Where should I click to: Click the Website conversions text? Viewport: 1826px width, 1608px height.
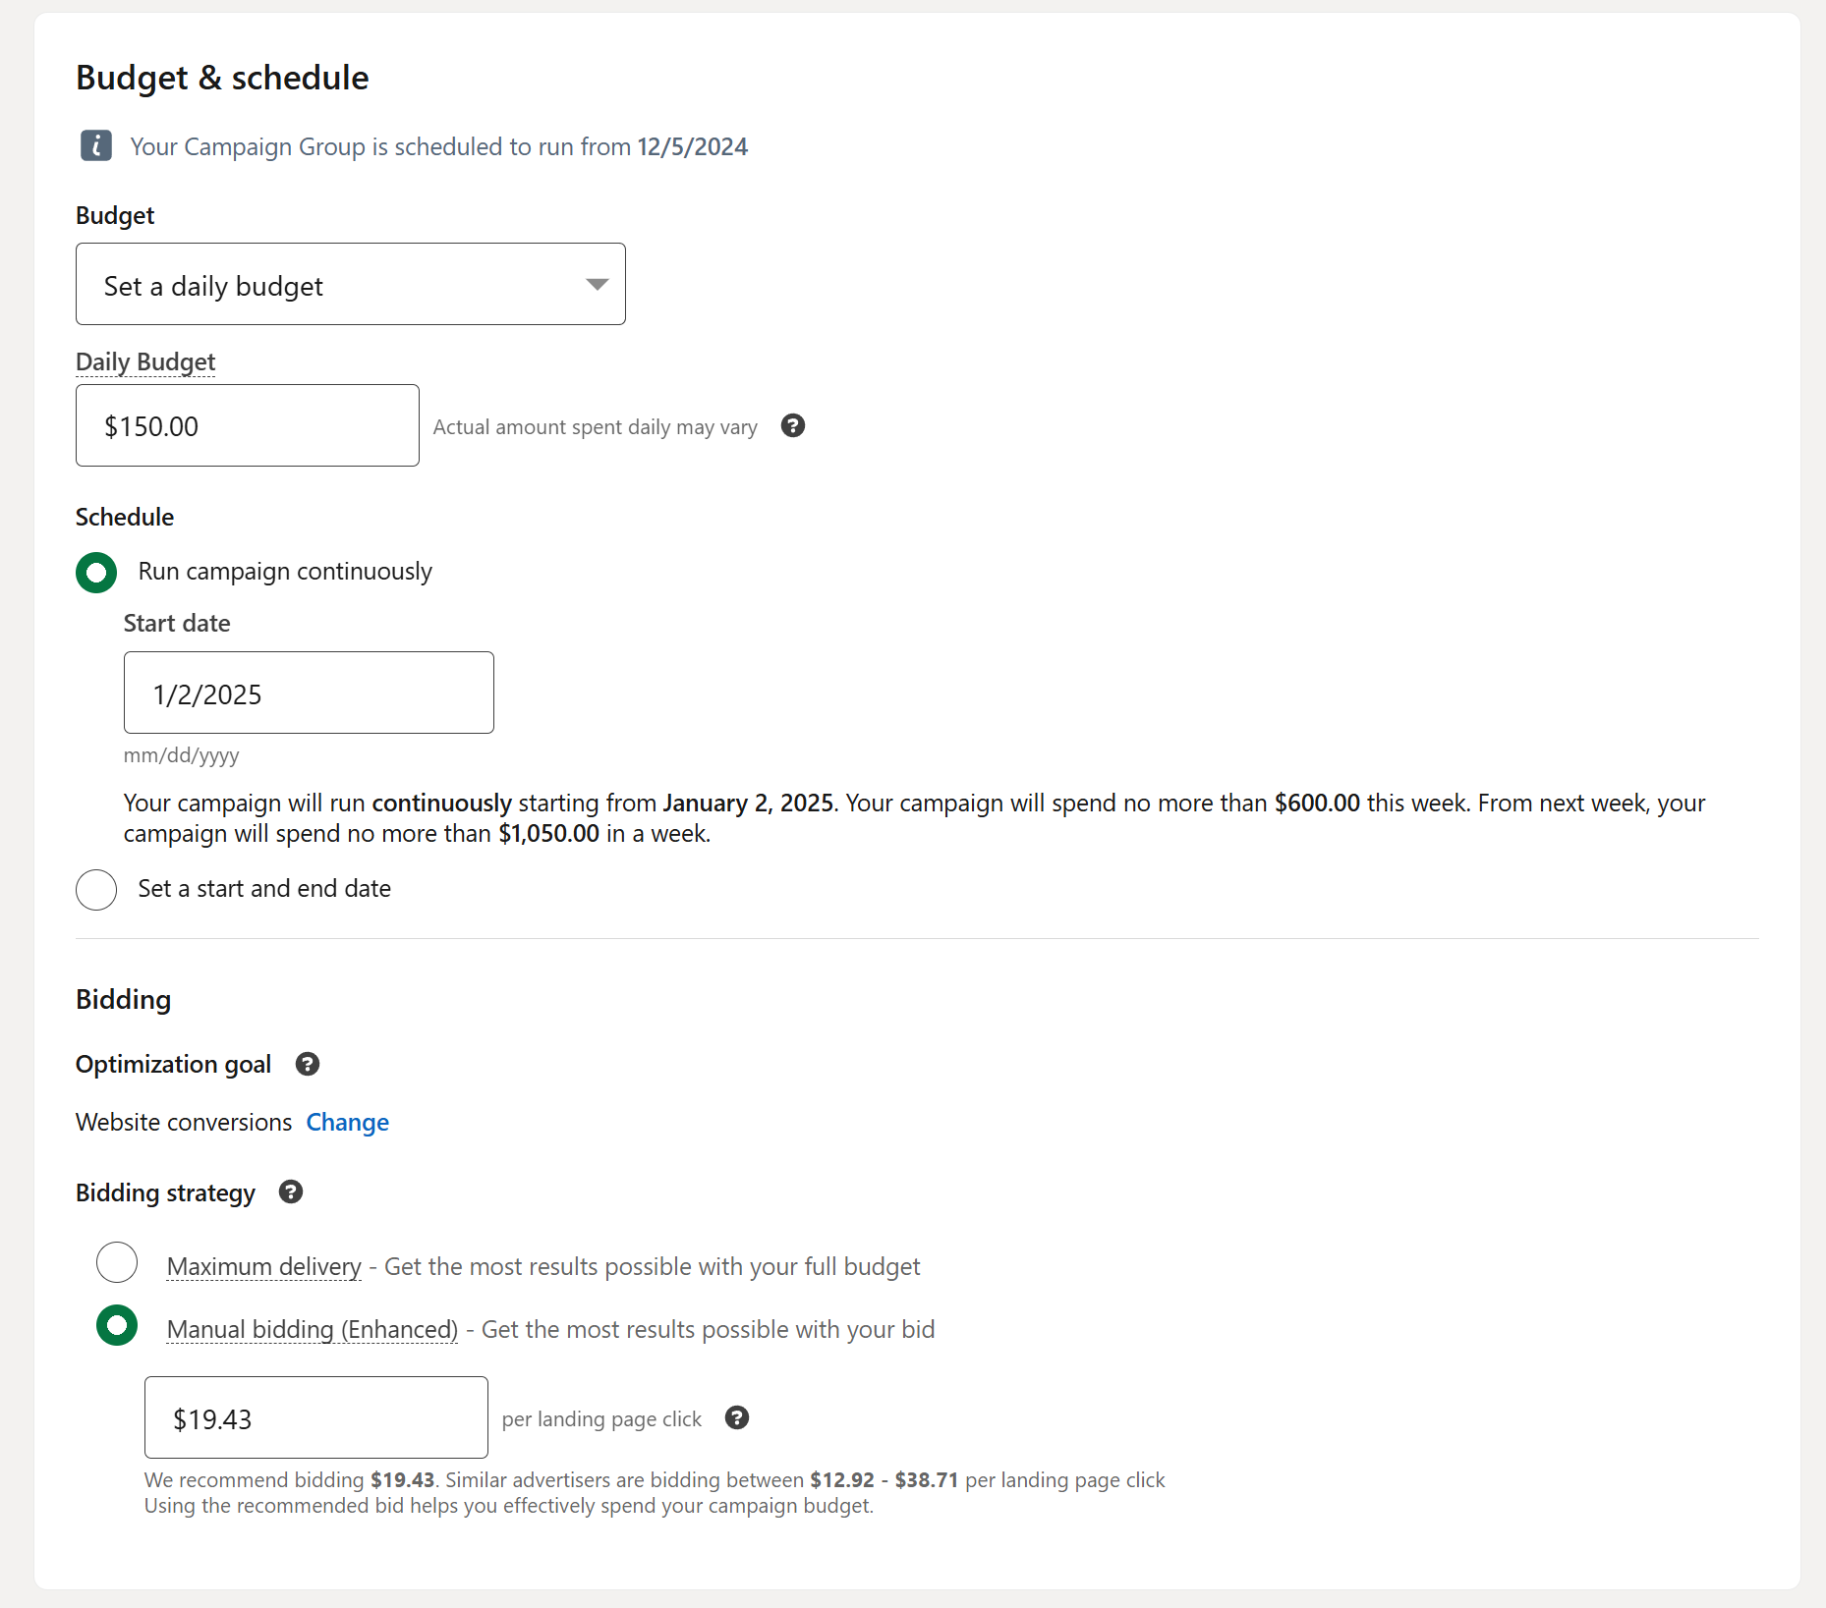tap(184, 1122)
